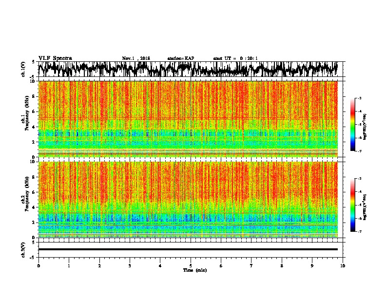The height and width of the screenshot is (298, 386).
Task: Click the "ch.3(V)" axis label
Action: pos(23,250)
